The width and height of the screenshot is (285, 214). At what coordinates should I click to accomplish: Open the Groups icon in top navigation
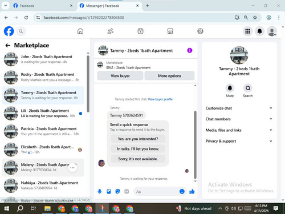pos(200,31)
